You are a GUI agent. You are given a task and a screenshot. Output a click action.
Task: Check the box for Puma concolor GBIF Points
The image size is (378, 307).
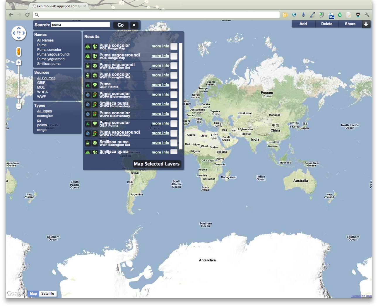coord(174,124)
